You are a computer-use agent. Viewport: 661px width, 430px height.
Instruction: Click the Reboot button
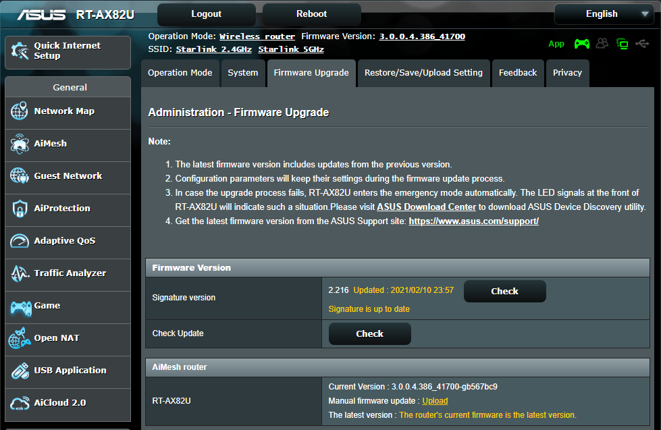[x=311, y=14]
